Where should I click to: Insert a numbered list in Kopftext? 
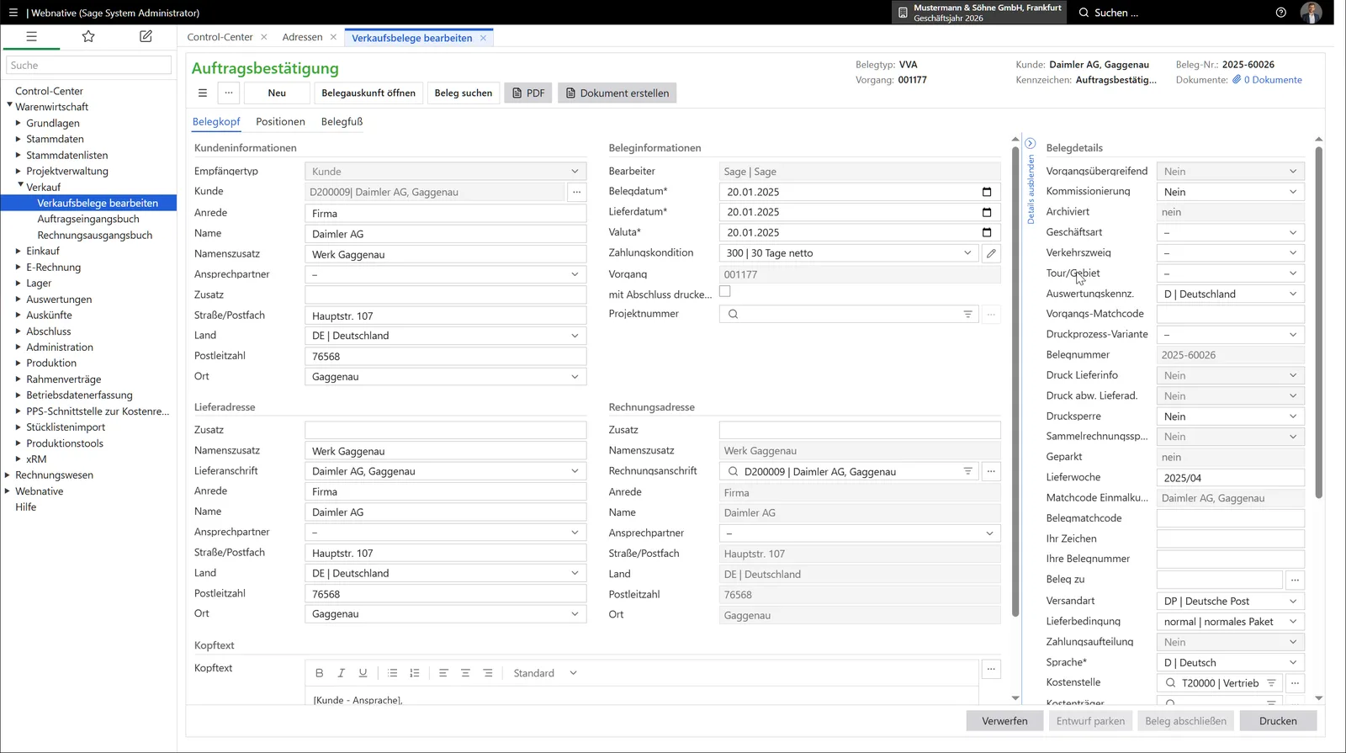[x=415, y=673]
